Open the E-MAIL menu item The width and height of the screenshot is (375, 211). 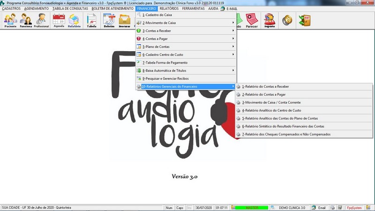point(232,8)
